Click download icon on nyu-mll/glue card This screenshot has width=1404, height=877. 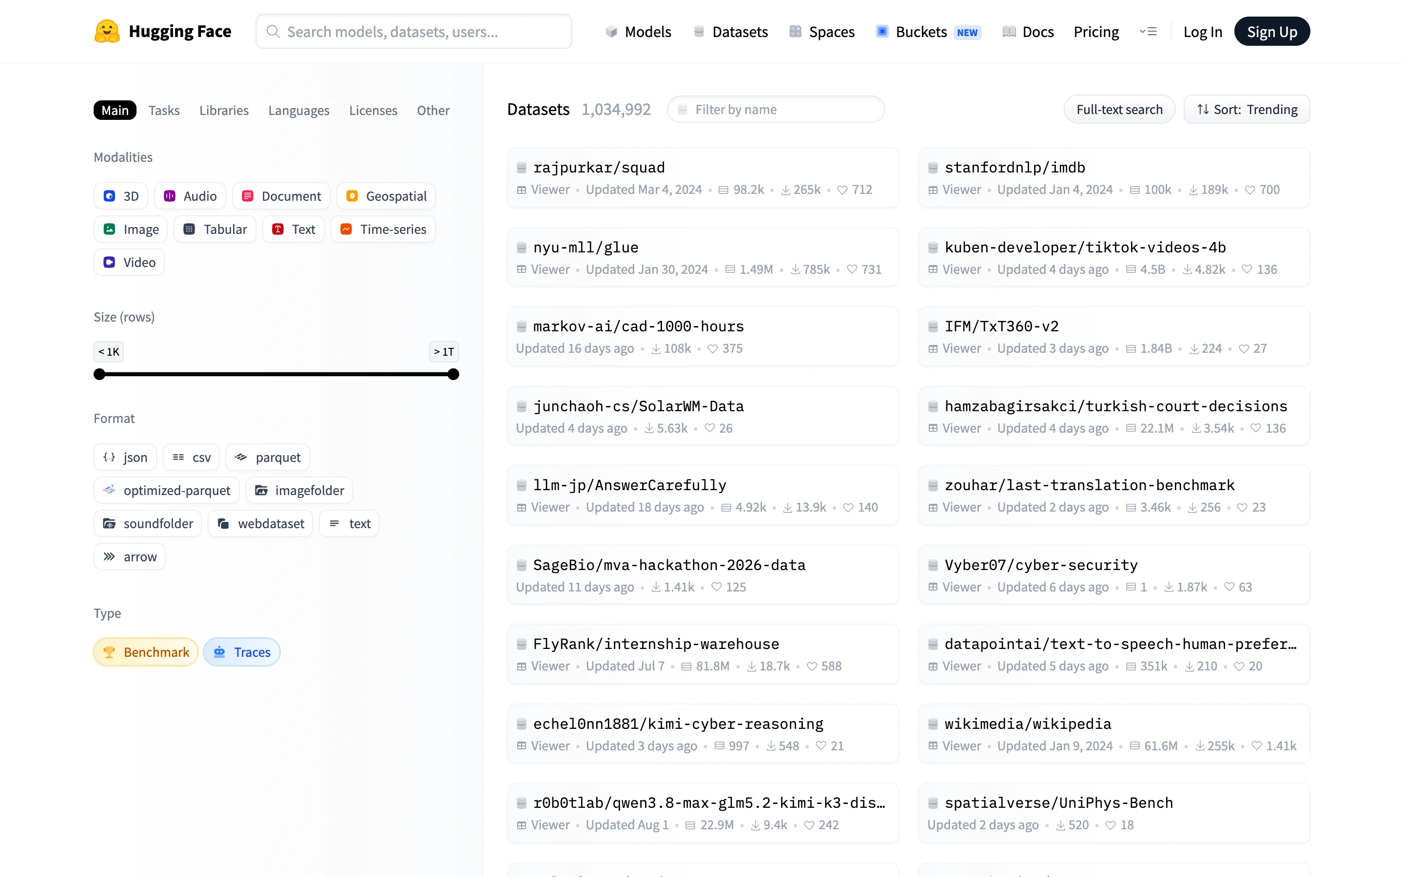coord(796,269)
